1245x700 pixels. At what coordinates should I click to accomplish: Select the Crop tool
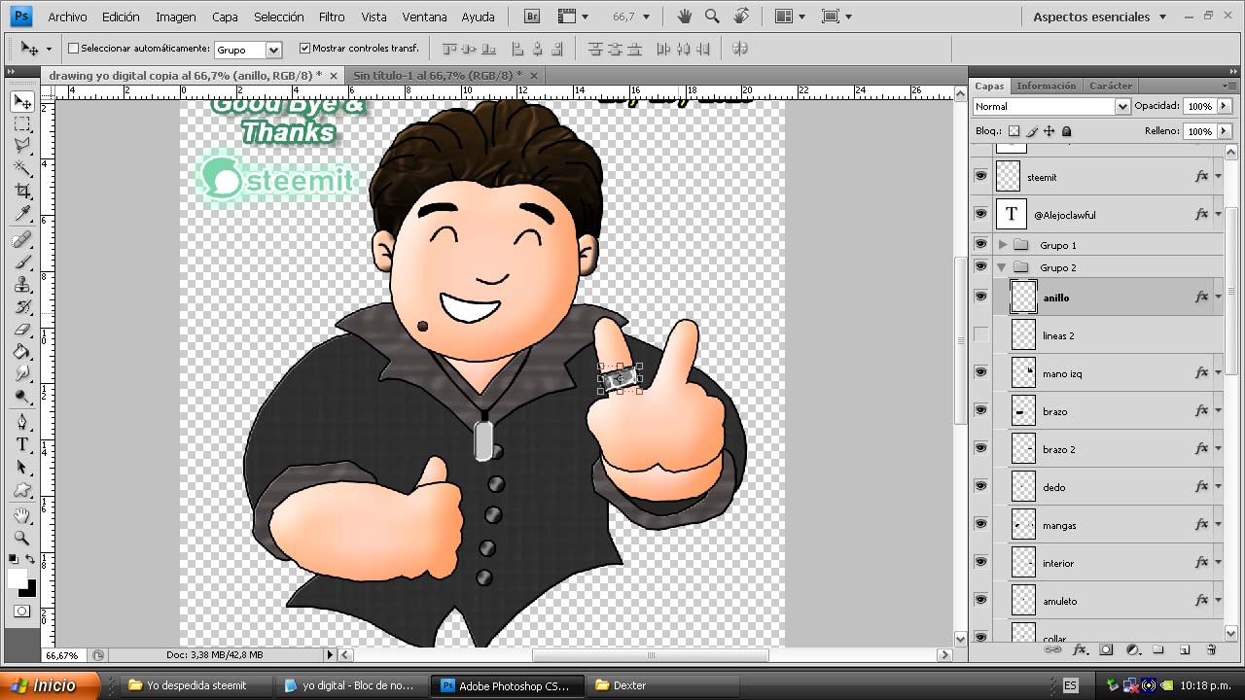pyautogui.click(x=22, y=192)
